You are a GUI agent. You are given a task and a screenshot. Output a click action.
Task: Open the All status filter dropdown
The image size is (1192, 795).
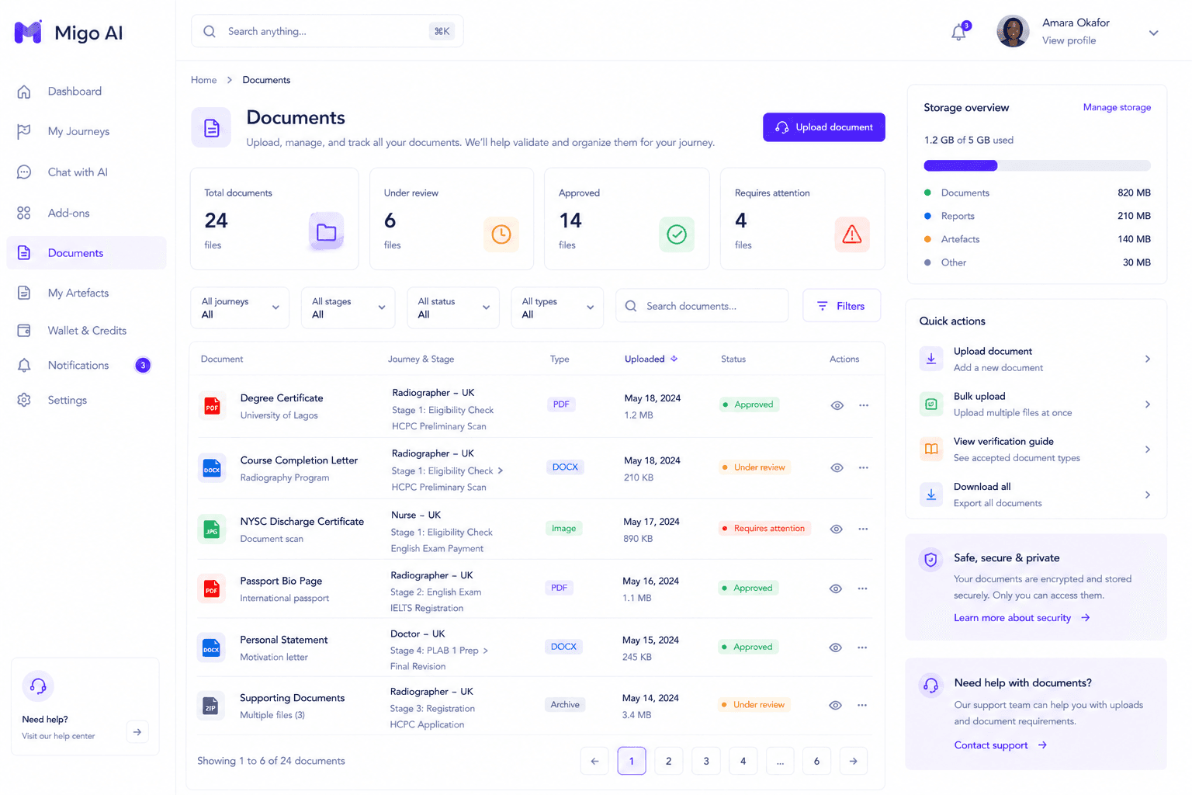point(453,307)
